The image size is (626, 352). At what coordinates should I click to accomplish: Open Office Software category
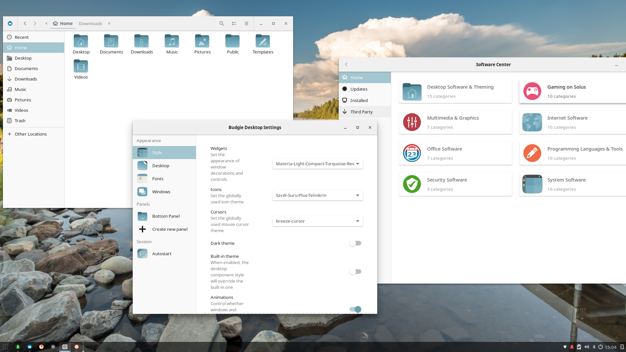(x=455, y=153)
